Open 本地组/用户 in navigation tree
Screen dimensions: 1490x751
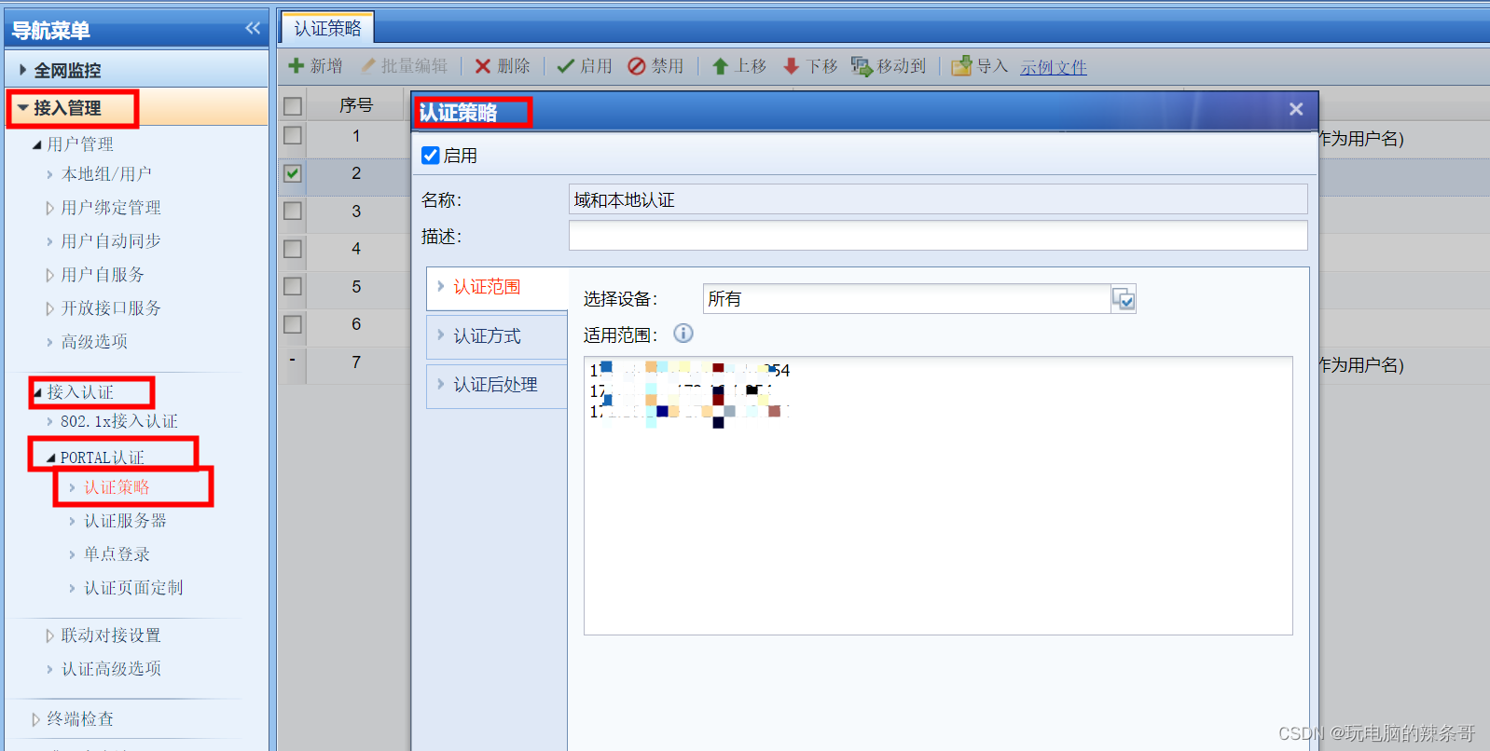tap(106, 174)
